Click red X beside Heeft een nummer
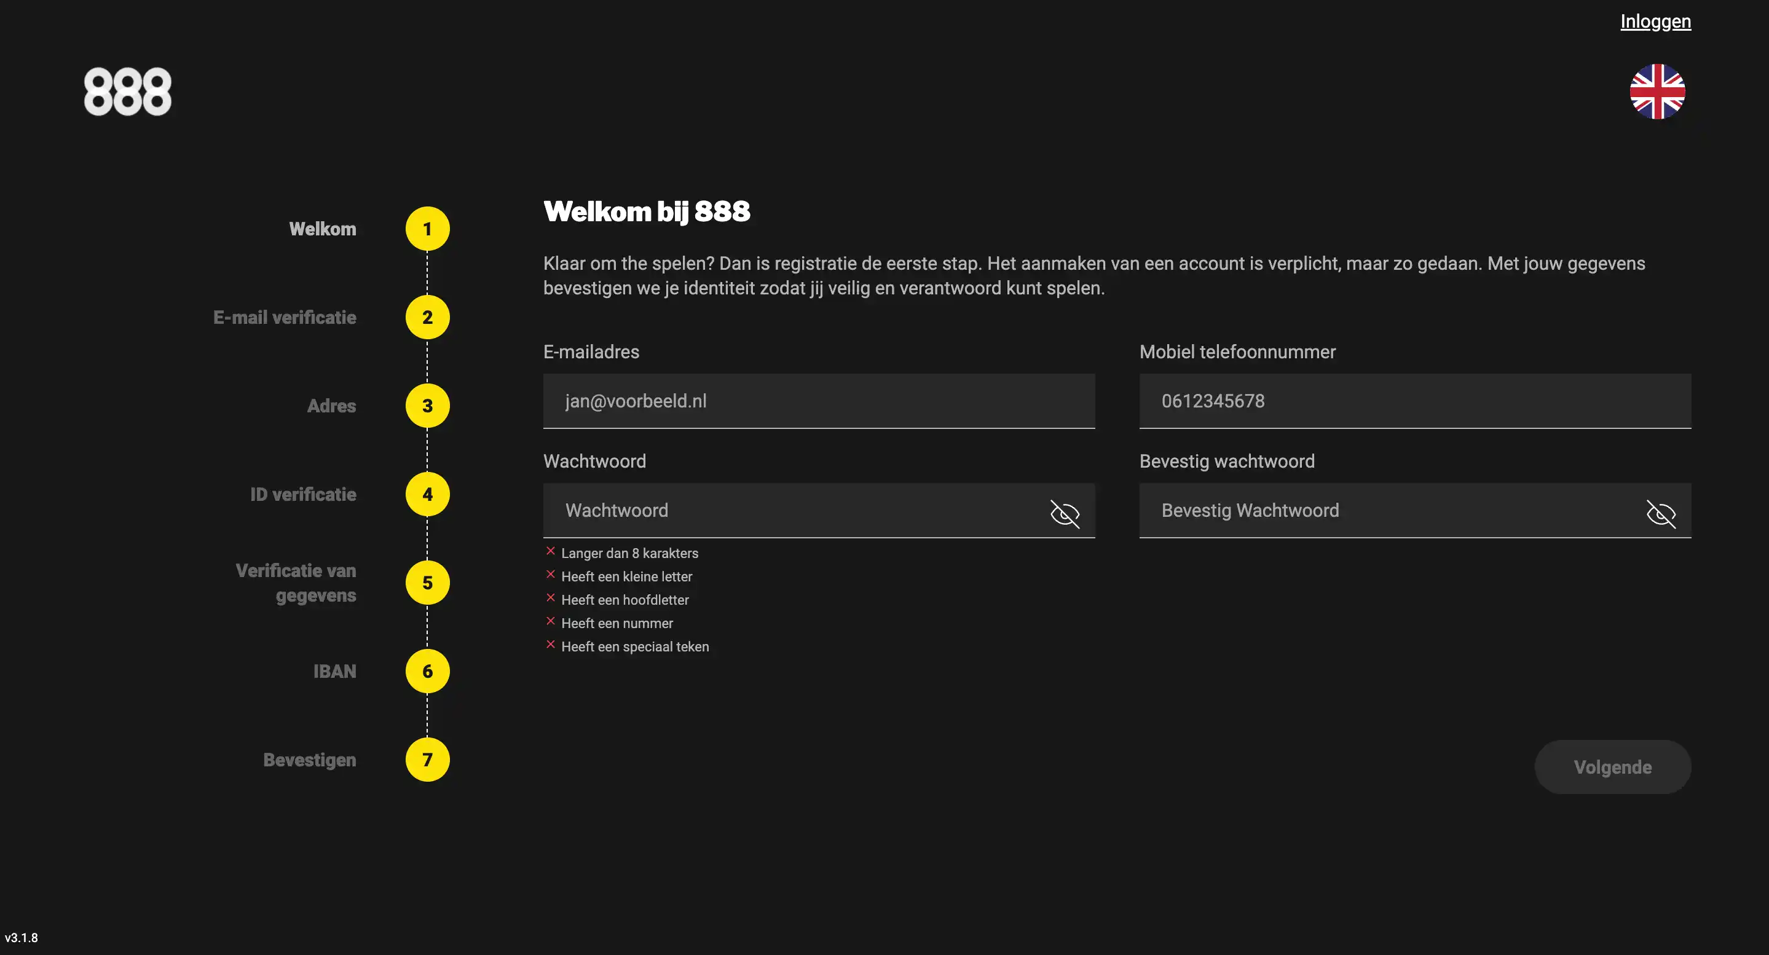 point(550,621)
